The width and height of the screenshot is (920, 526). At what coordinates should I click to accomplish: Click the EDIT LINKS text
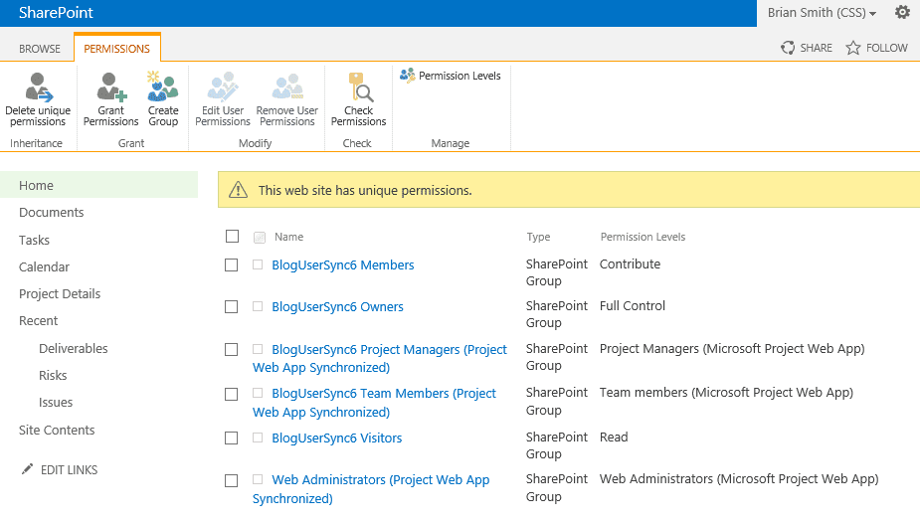pyautogui.click(x=70, y=469)
